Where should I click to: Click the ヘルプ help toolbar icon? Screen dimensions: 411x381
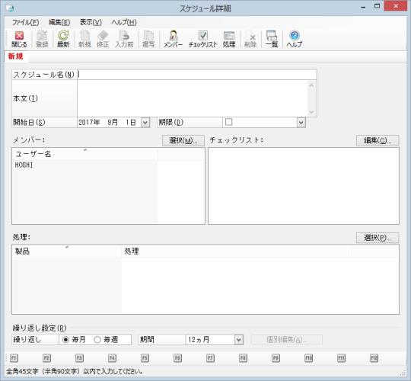(295, 40)
